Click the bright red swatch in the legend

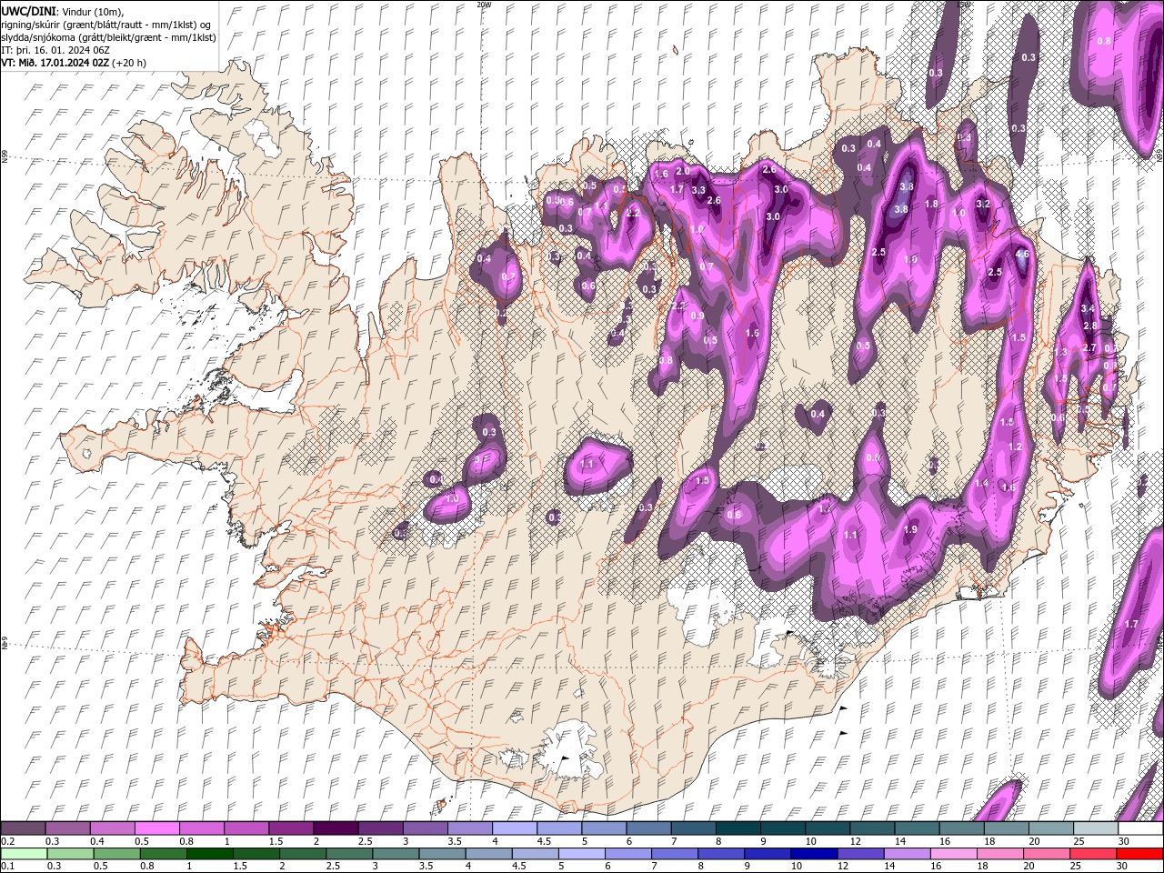click(x=1139, y=853)
